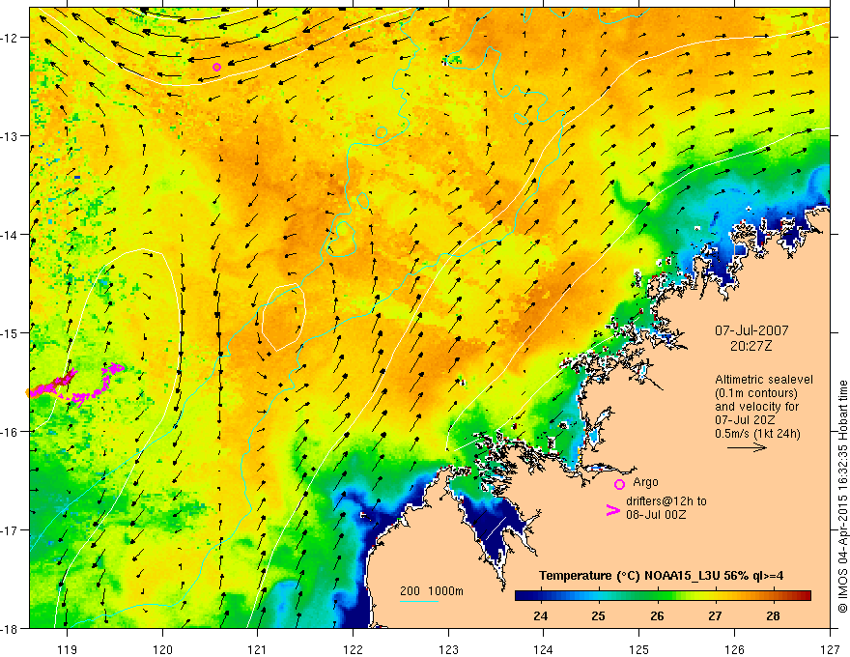The image size is (850, 657).
Task: Click the latitude label -12
Action: click(10, 38)
